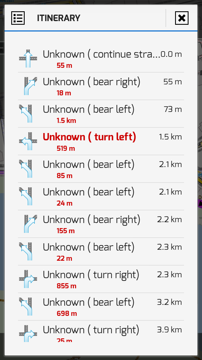Click bear right icon at 55 m
The width and height of the screenshot is (202, 360).
click(29, 86)
